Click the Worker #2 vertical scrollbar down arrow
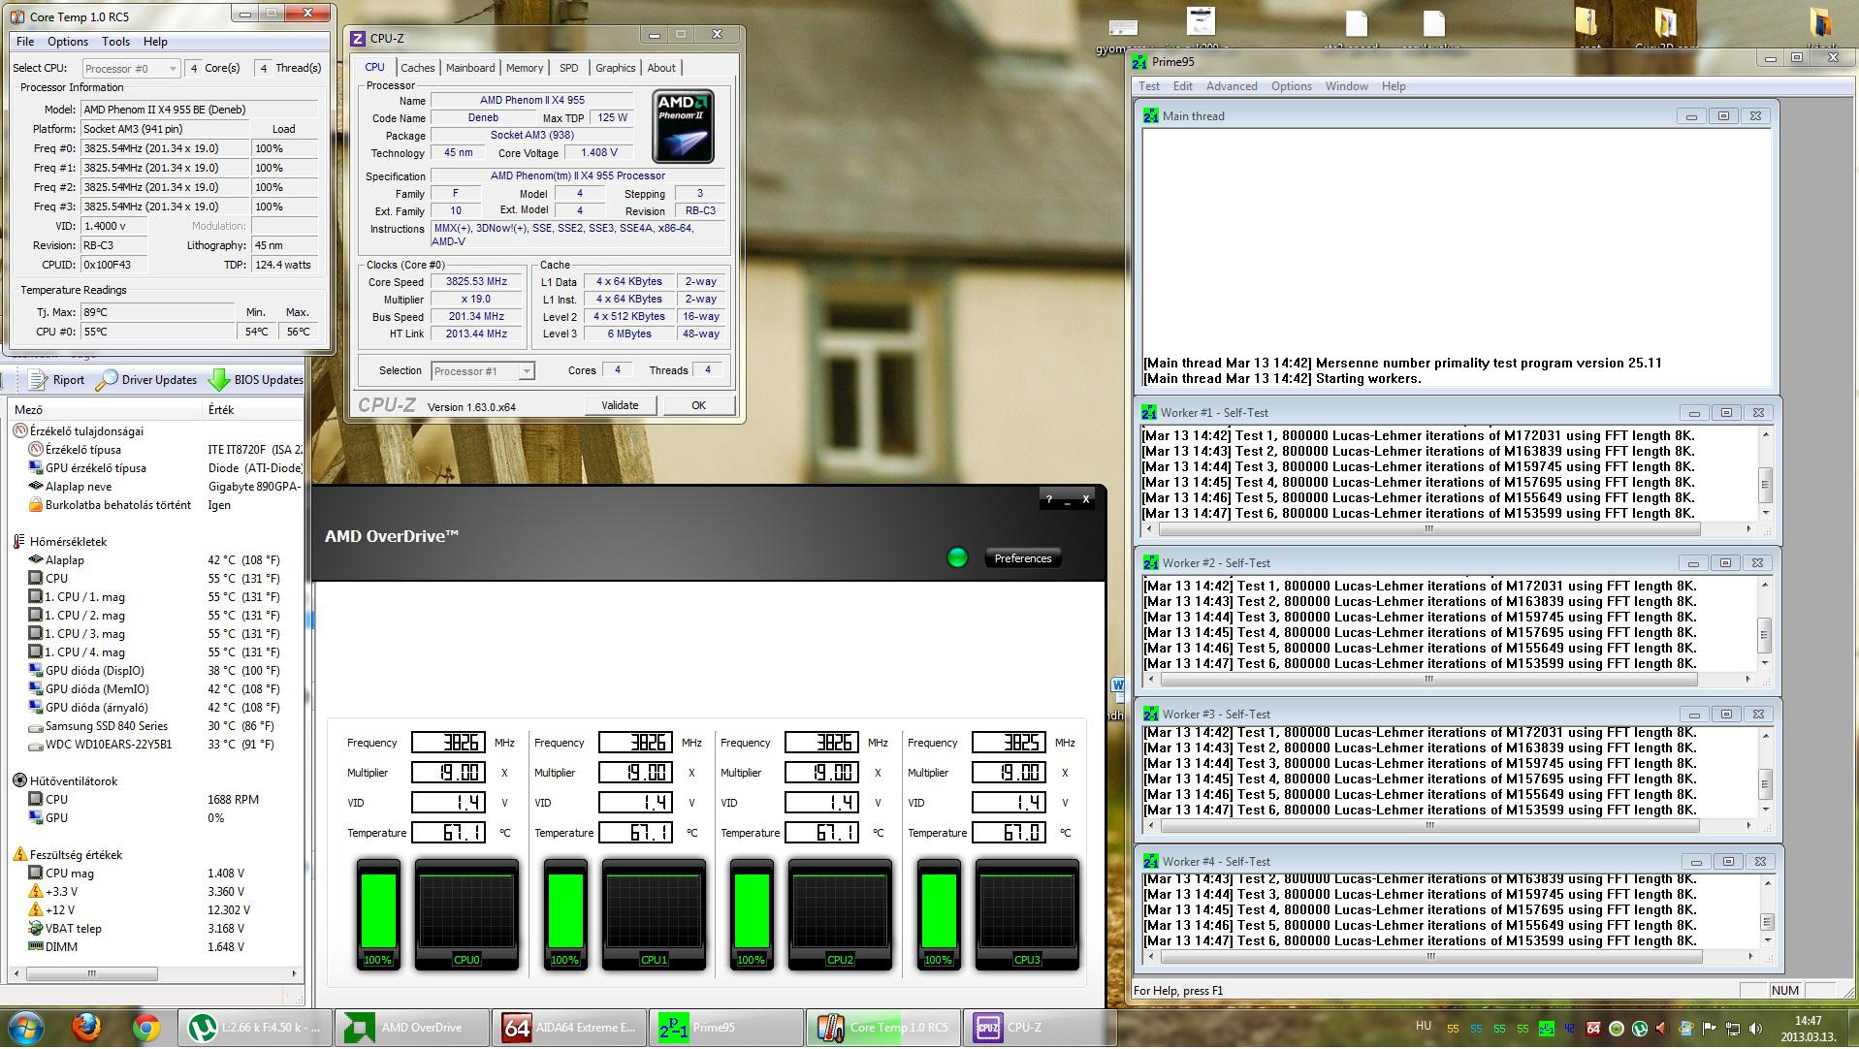Image resolution: width=1859 pixels, height=1049 pixels. pos(1766,663)
